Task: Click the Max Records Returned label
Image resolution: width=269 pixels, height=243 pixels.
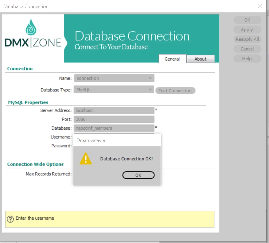Action: click(49, 174)
